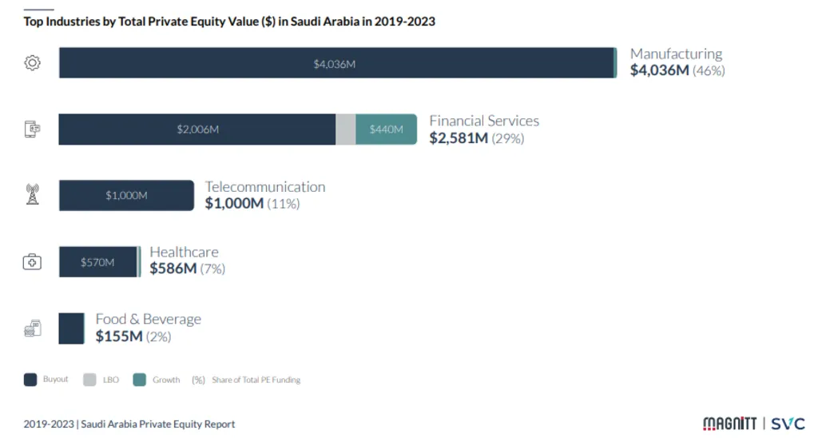Click the gray LBO segment in Financial Services

(345, 129)
